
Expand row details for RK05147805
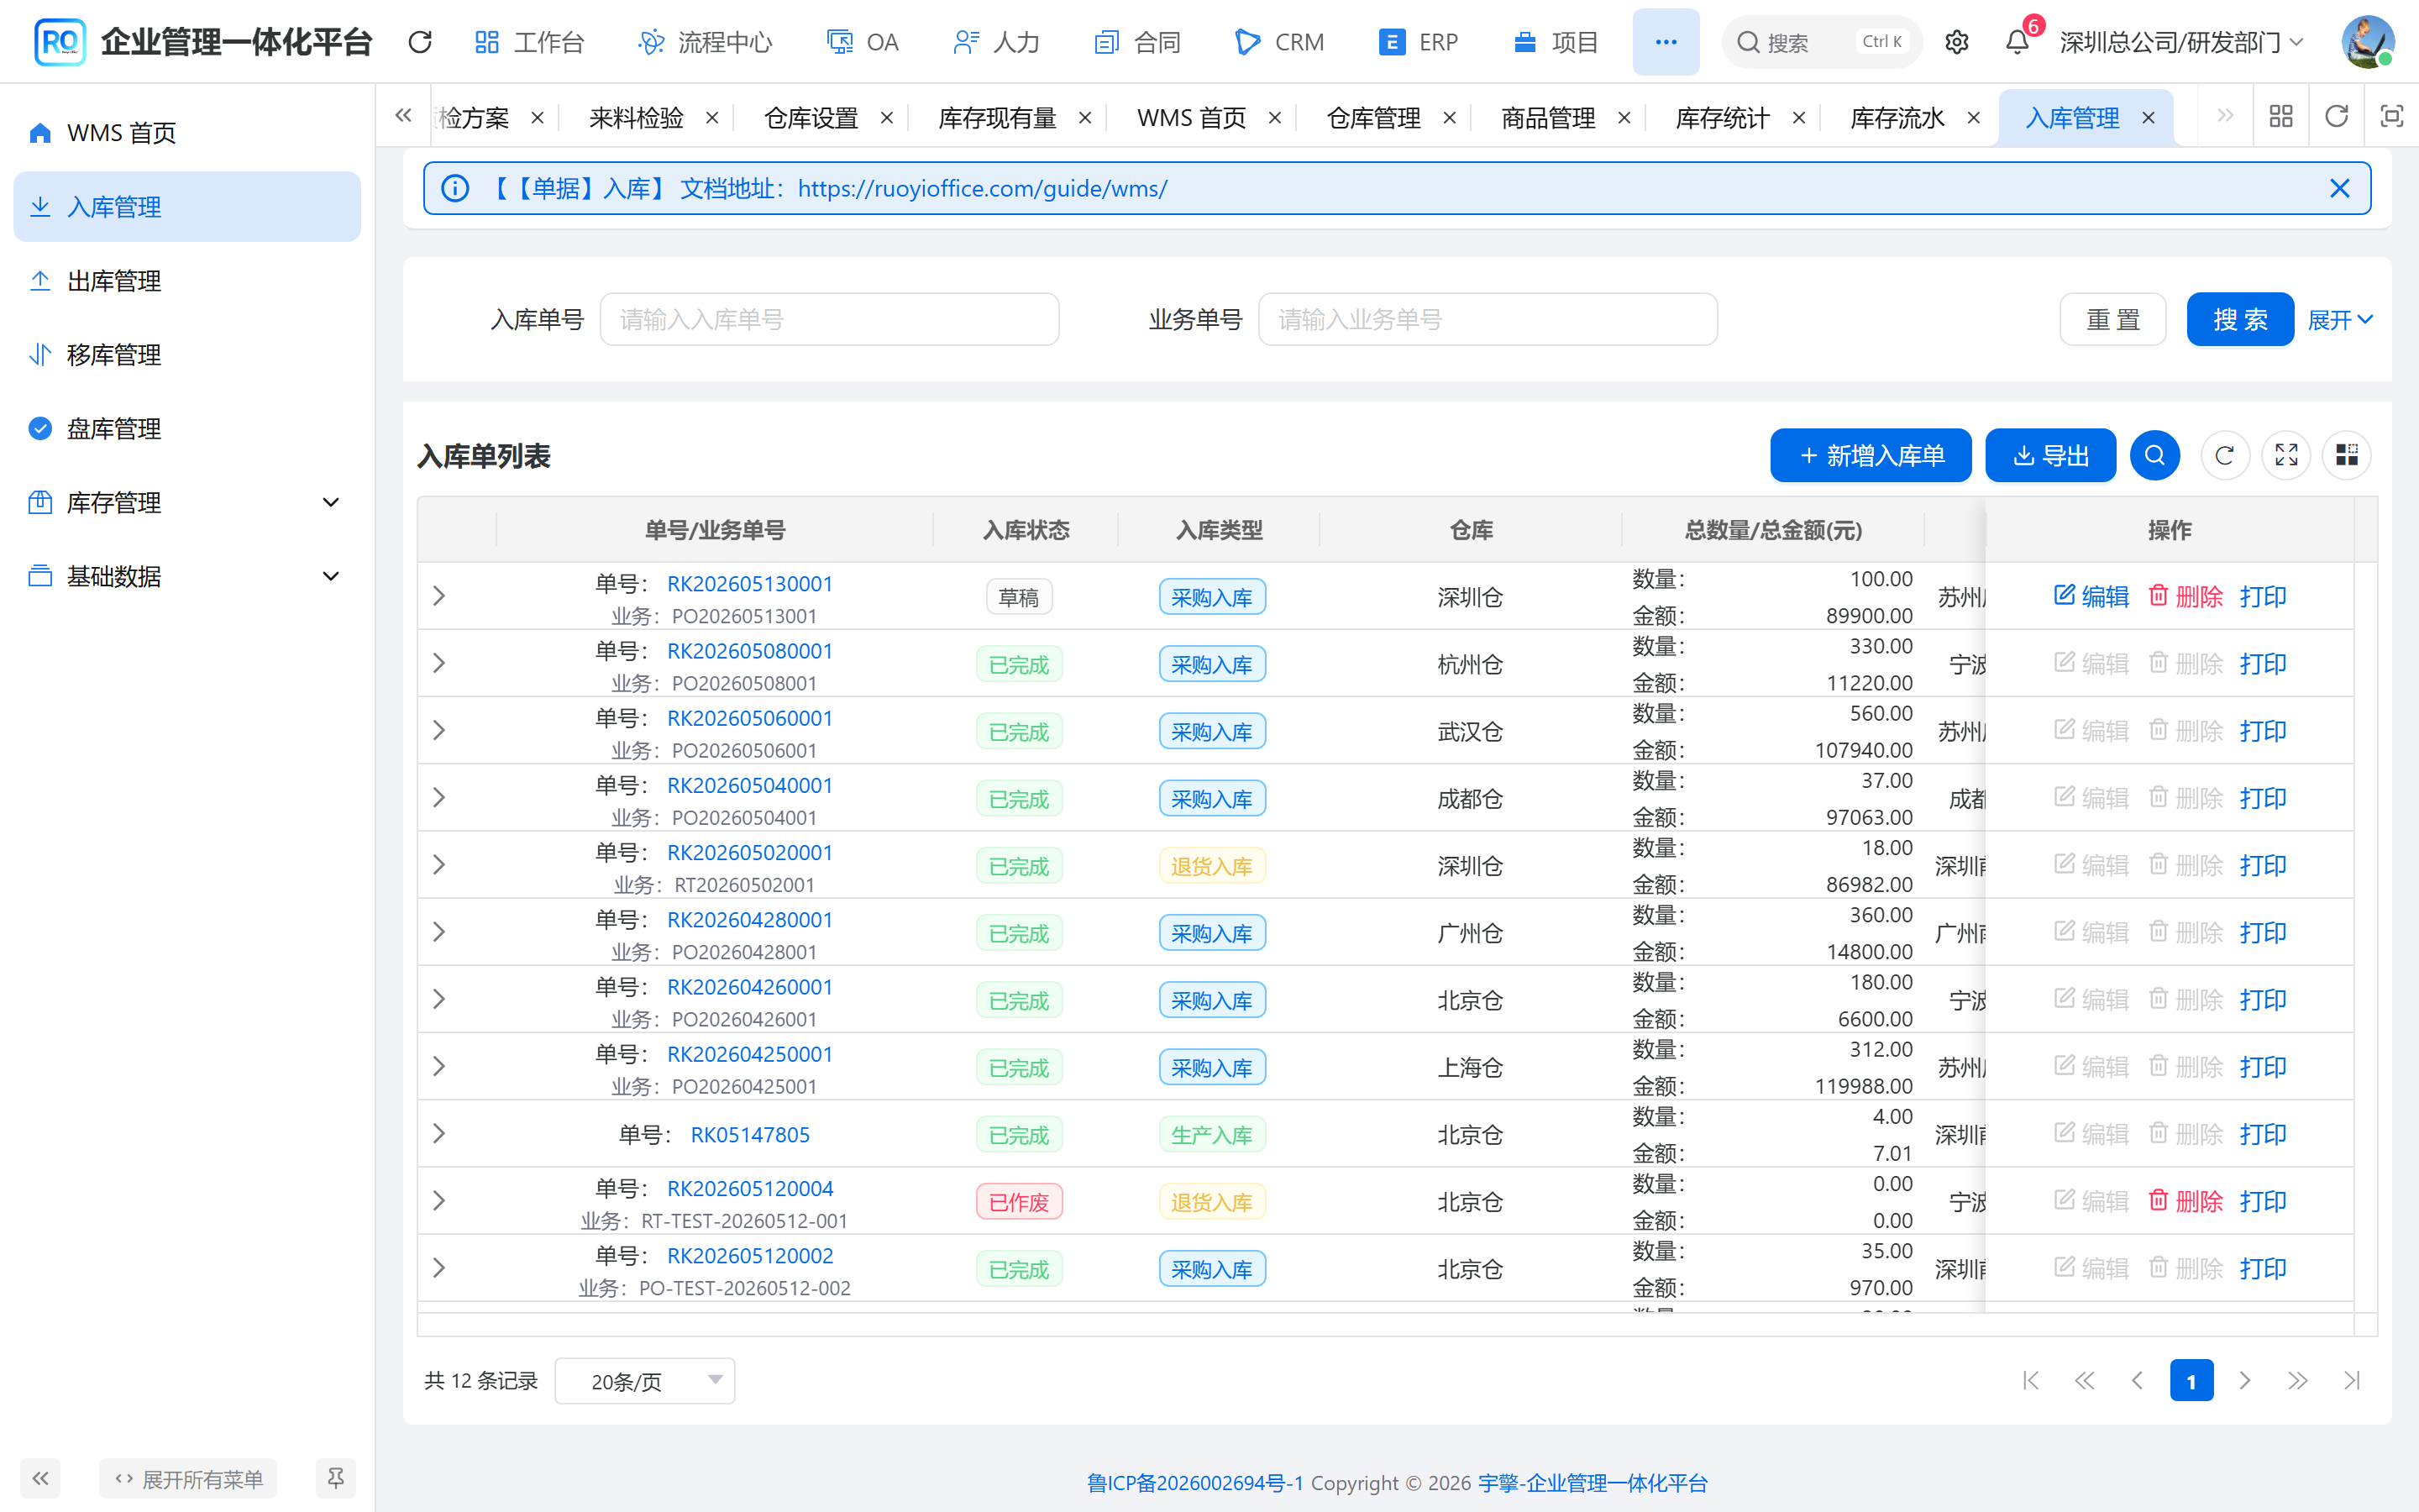click(438, 1133)
